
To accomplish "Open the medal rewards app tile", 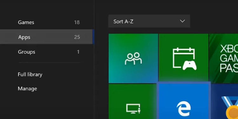I will tap(224, 102).
